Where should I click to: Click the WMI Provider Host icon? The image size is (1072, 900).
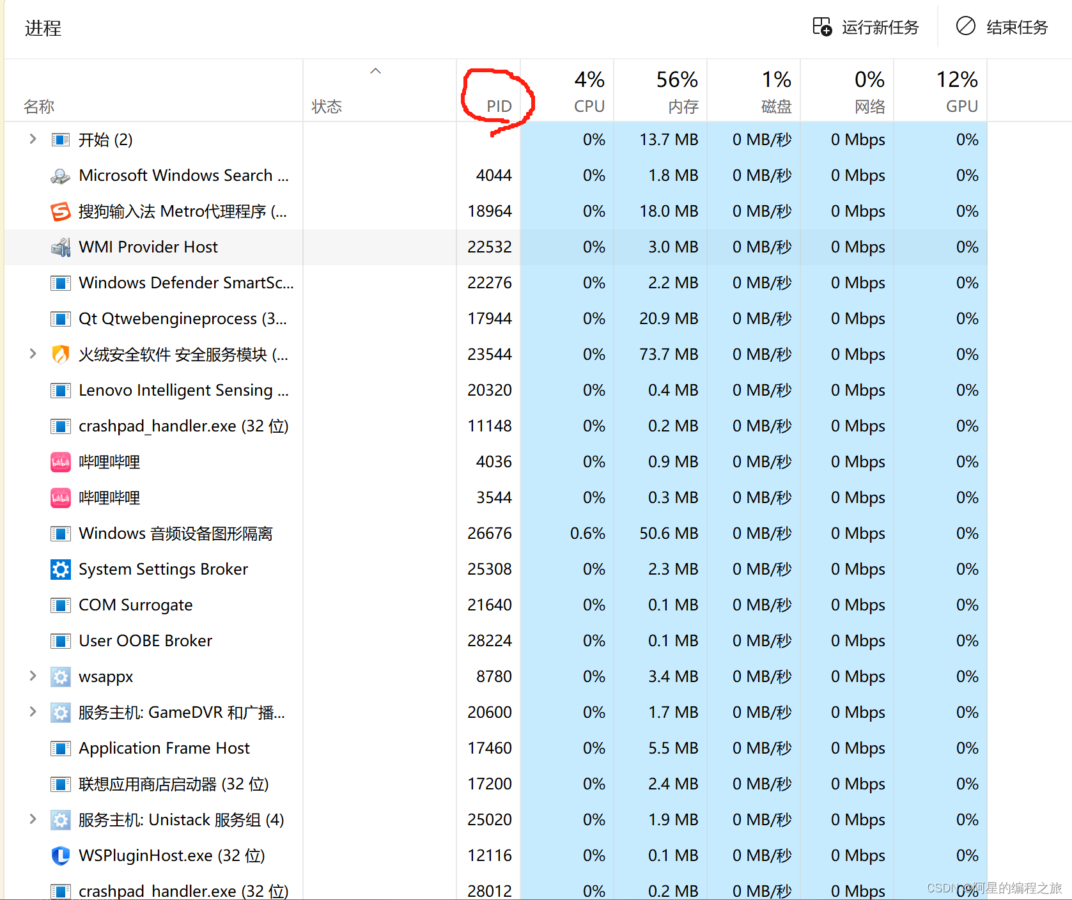coord(60,247)
